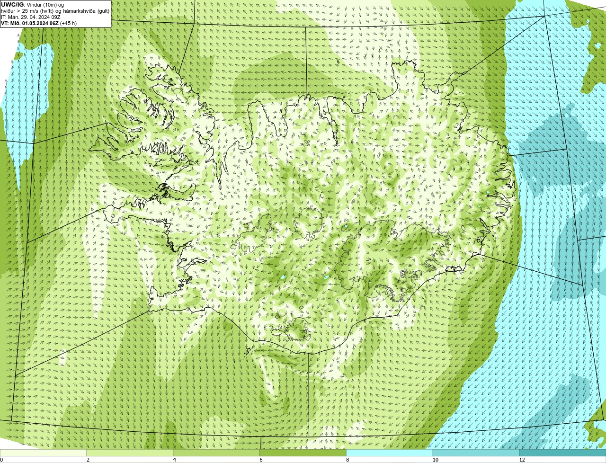The height and width of the screenshot is (463, 606).
Task: Click the 2–4 m/s light green legend swatch
Action: 130,453
